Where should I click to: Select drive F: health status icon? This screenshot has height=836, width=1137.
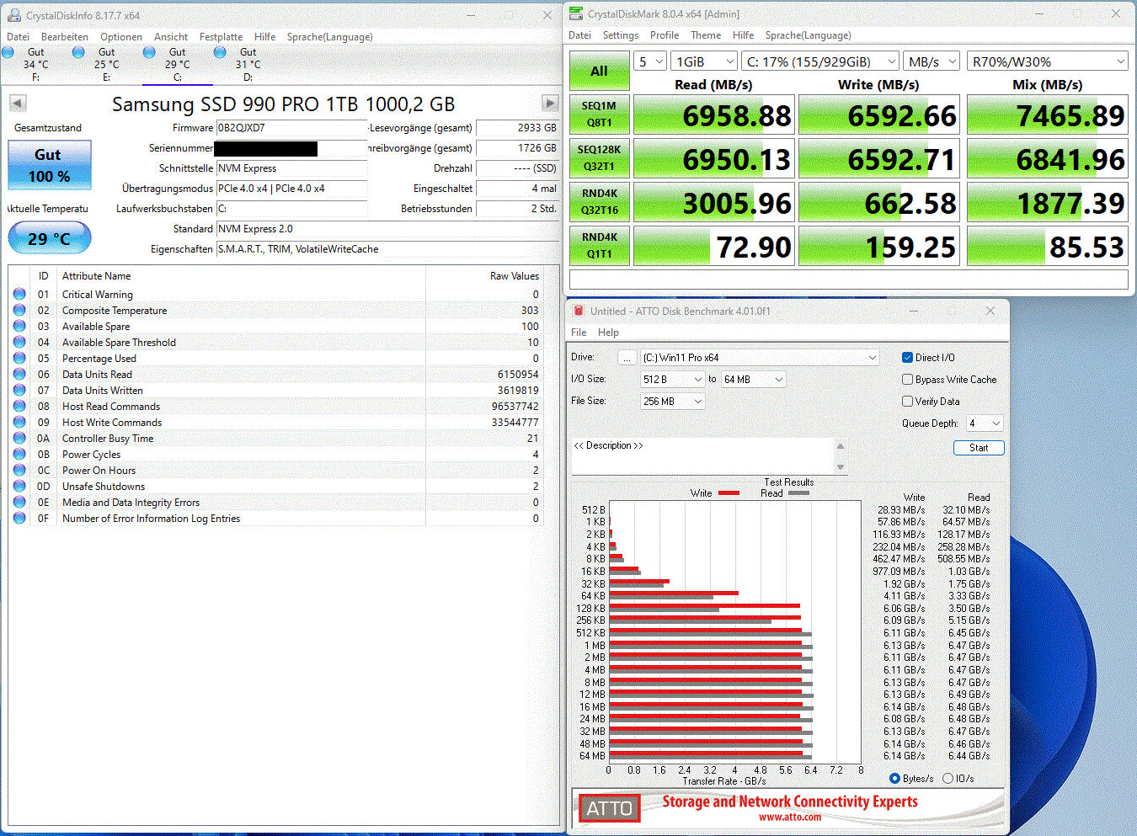(8, 52)
